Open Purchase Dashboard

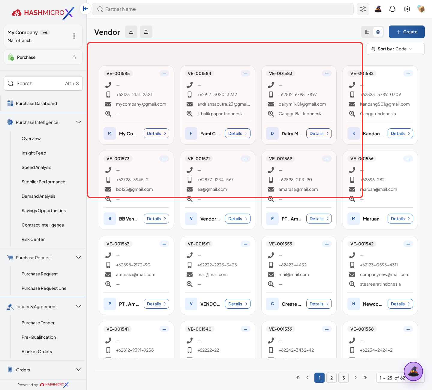point(36,103)
